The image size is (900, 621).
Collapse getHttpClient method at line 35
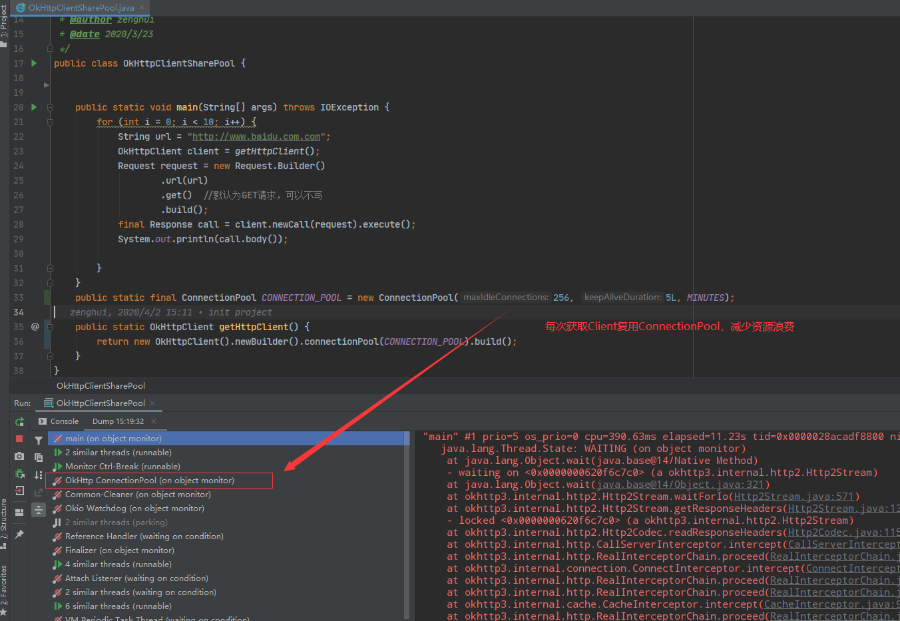tap(50, 327)
